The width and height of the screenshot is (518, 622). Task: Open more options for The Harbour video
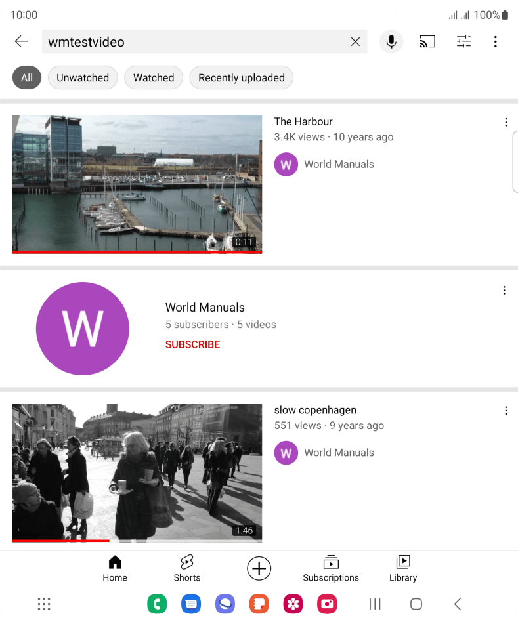(x=506, y=122)
